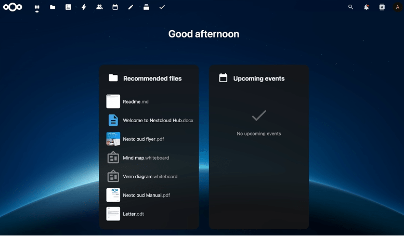Viewport: 404px width, 236px height.
Task: Open the Dashboard app icon
Action: pyautogui.click(x=37, y=7)
